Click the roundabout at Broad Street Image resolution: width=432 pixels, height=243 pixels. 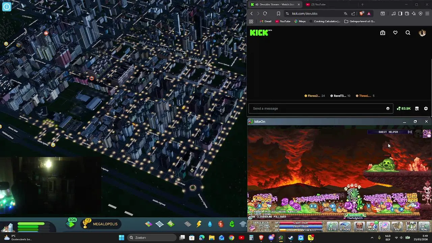[193, 188]
